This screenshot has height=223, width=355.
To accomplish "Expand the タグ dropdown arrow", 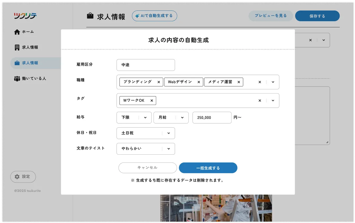I will click(273, 101).
